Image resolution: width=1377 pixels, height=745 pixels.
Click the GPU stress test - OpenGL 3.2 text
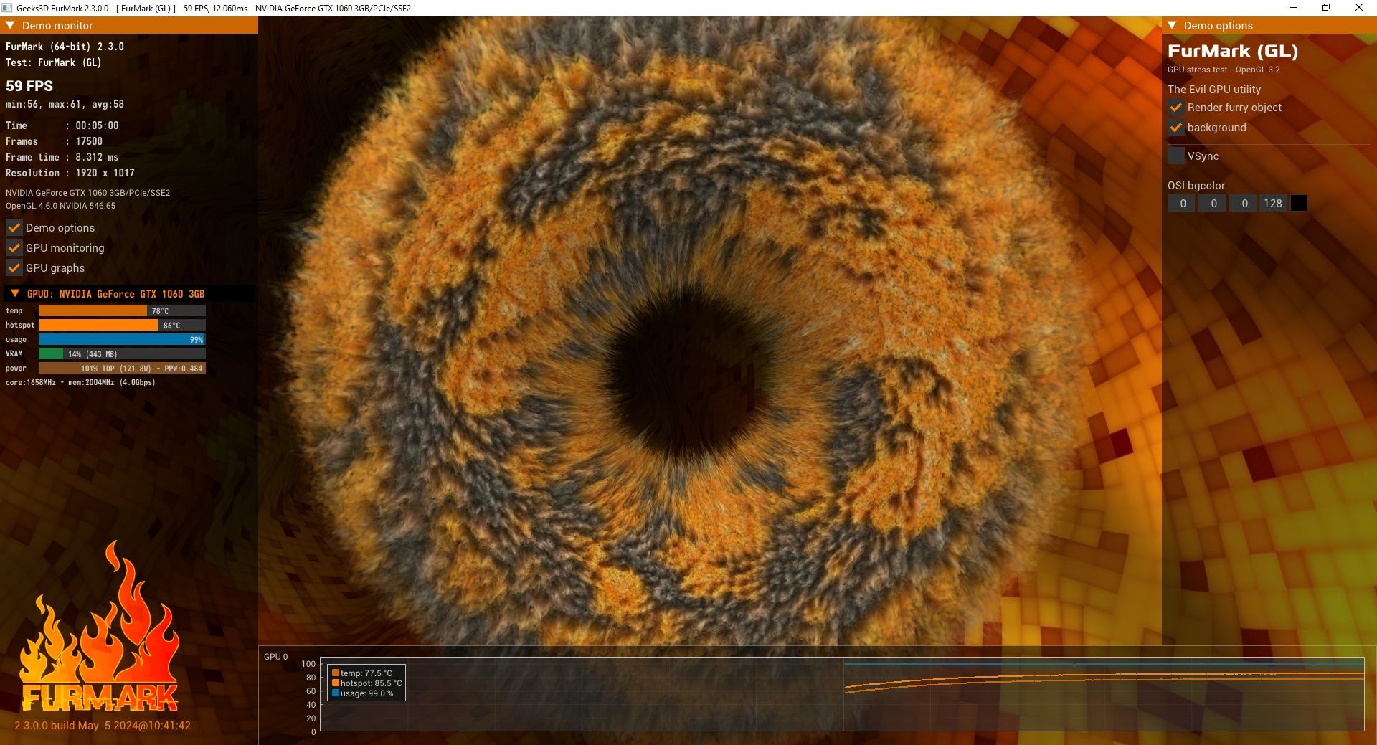pos(1224,70)
